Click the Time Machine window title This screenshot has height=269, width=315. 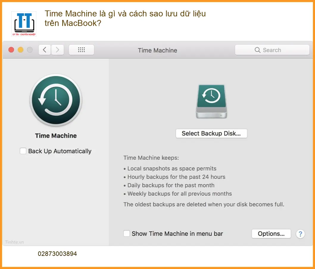[x=157, y=50]
